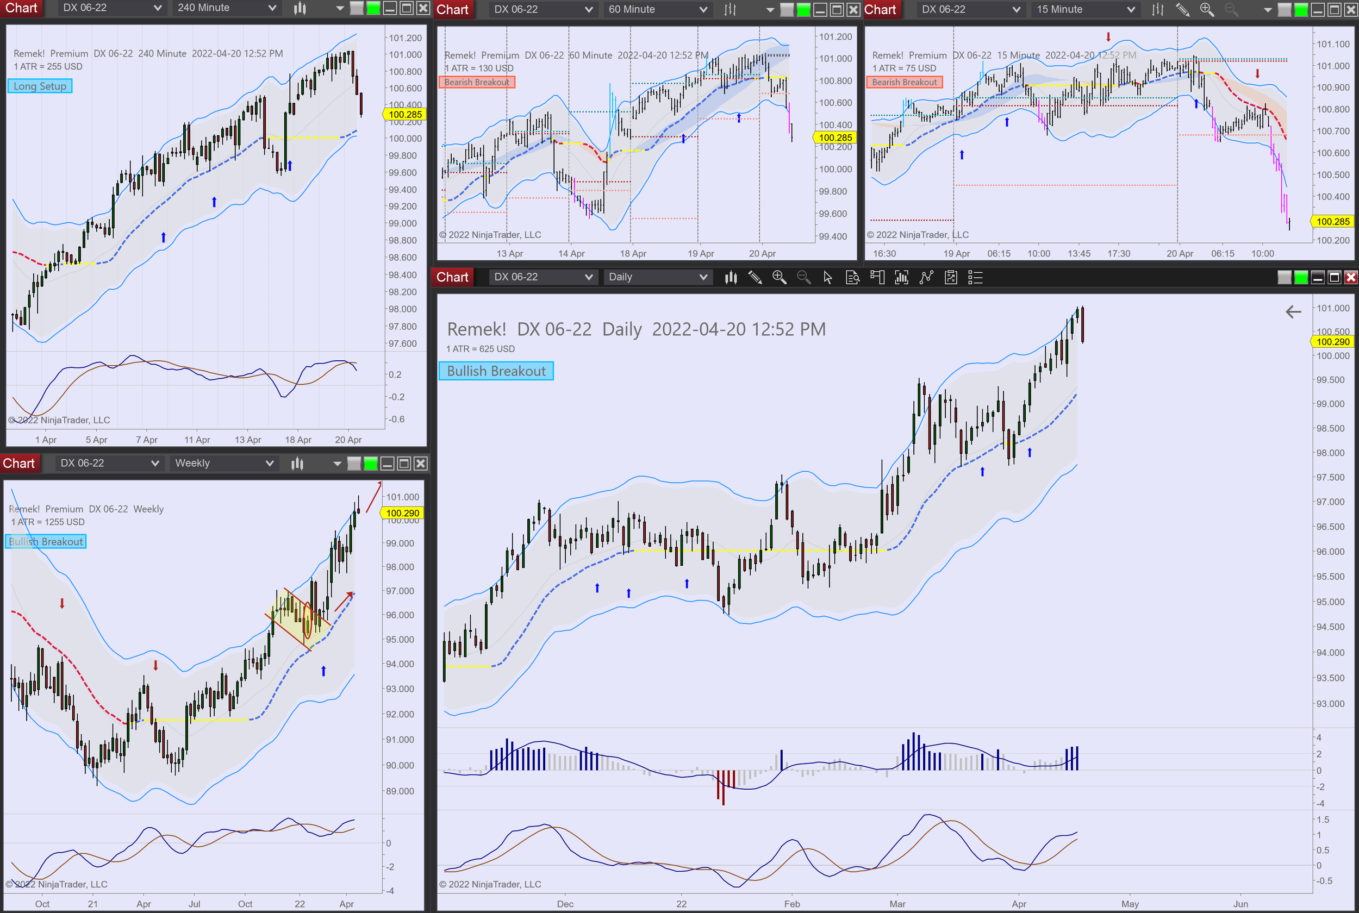This screenshot has height=913, width=1359.
Task: Select Drawing Tools pencil in Daily chart
Action: [x=755, y=278]
